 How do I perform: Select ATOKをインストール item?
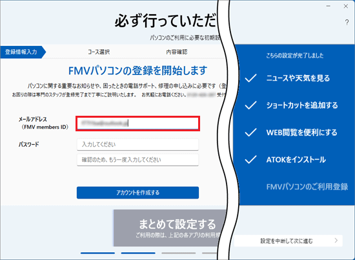296,160
